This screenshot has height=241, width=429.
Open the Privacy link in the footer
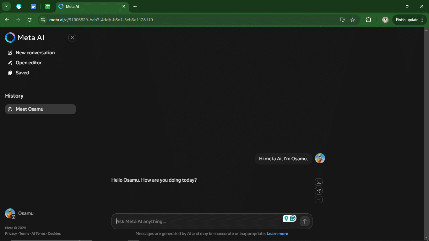pyautogui.click(x=11, y=233)
